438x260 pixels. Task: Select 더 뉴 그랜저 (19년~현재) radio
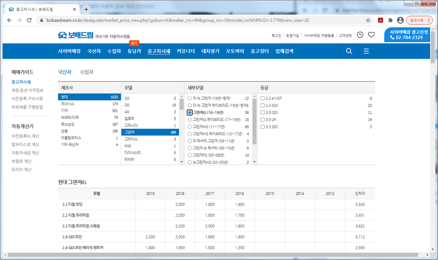click(190, 98)
